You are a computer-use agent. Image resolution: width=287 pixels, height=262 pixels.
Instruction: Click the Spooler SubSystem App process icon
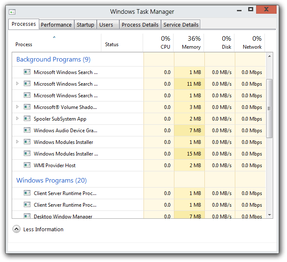(27, 119)
